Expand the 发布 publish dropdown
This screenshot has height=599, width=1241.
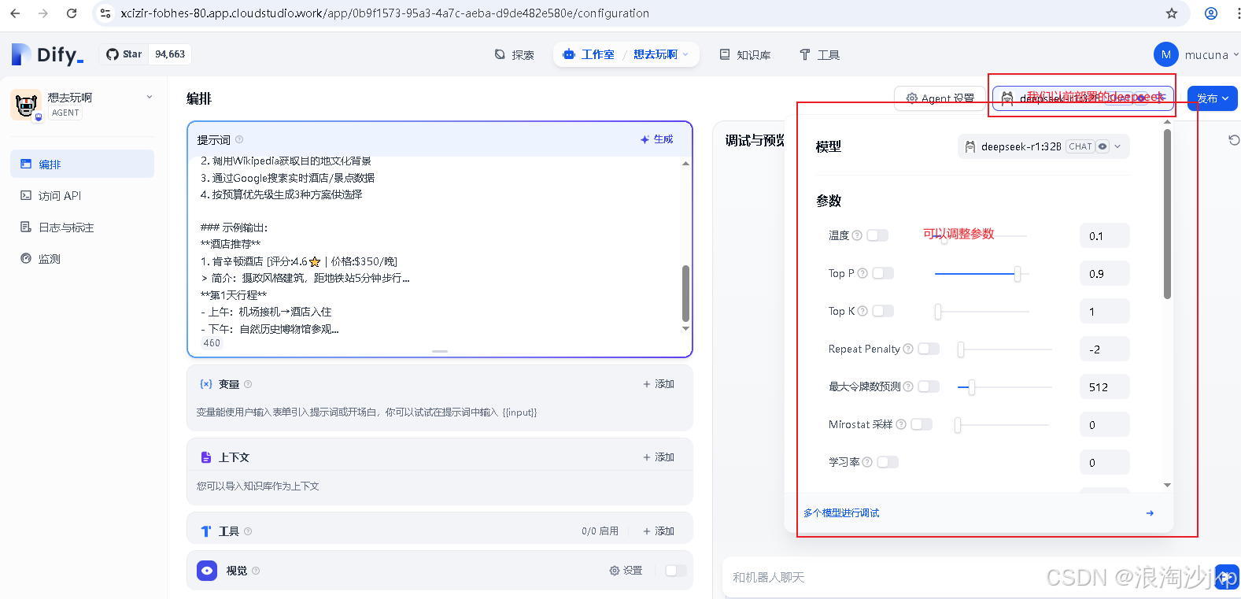tap(1213, 98)
